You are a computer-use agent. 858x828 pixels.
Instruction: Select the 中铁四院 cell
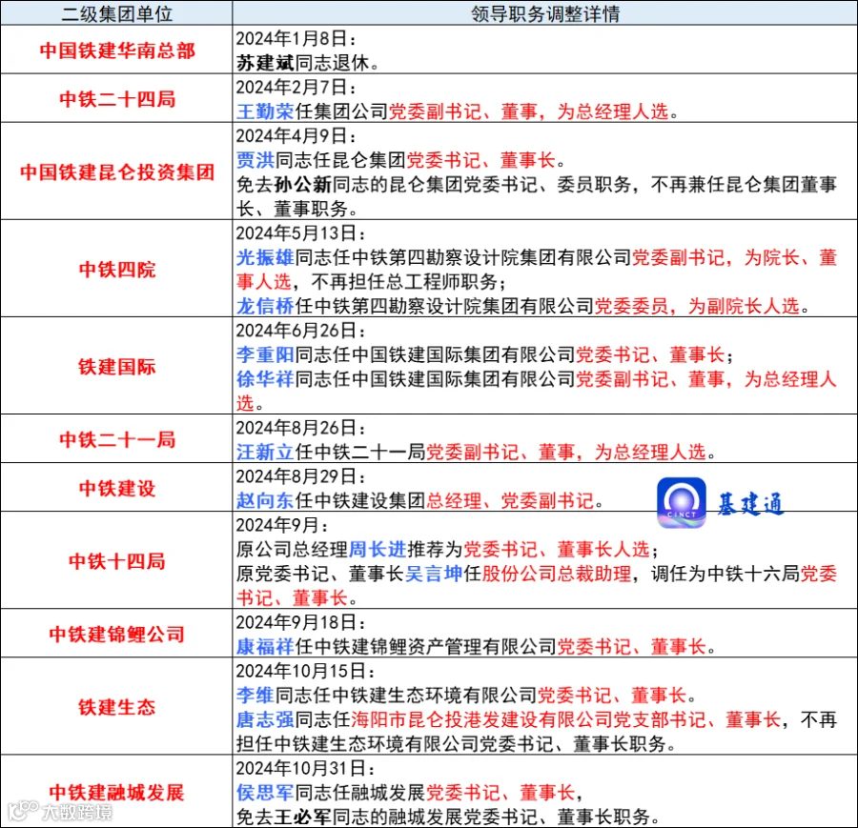click(116, 269)
